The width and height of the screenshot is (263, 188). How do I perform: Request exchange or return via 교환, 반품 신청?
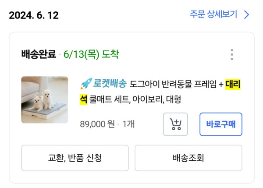75,158
